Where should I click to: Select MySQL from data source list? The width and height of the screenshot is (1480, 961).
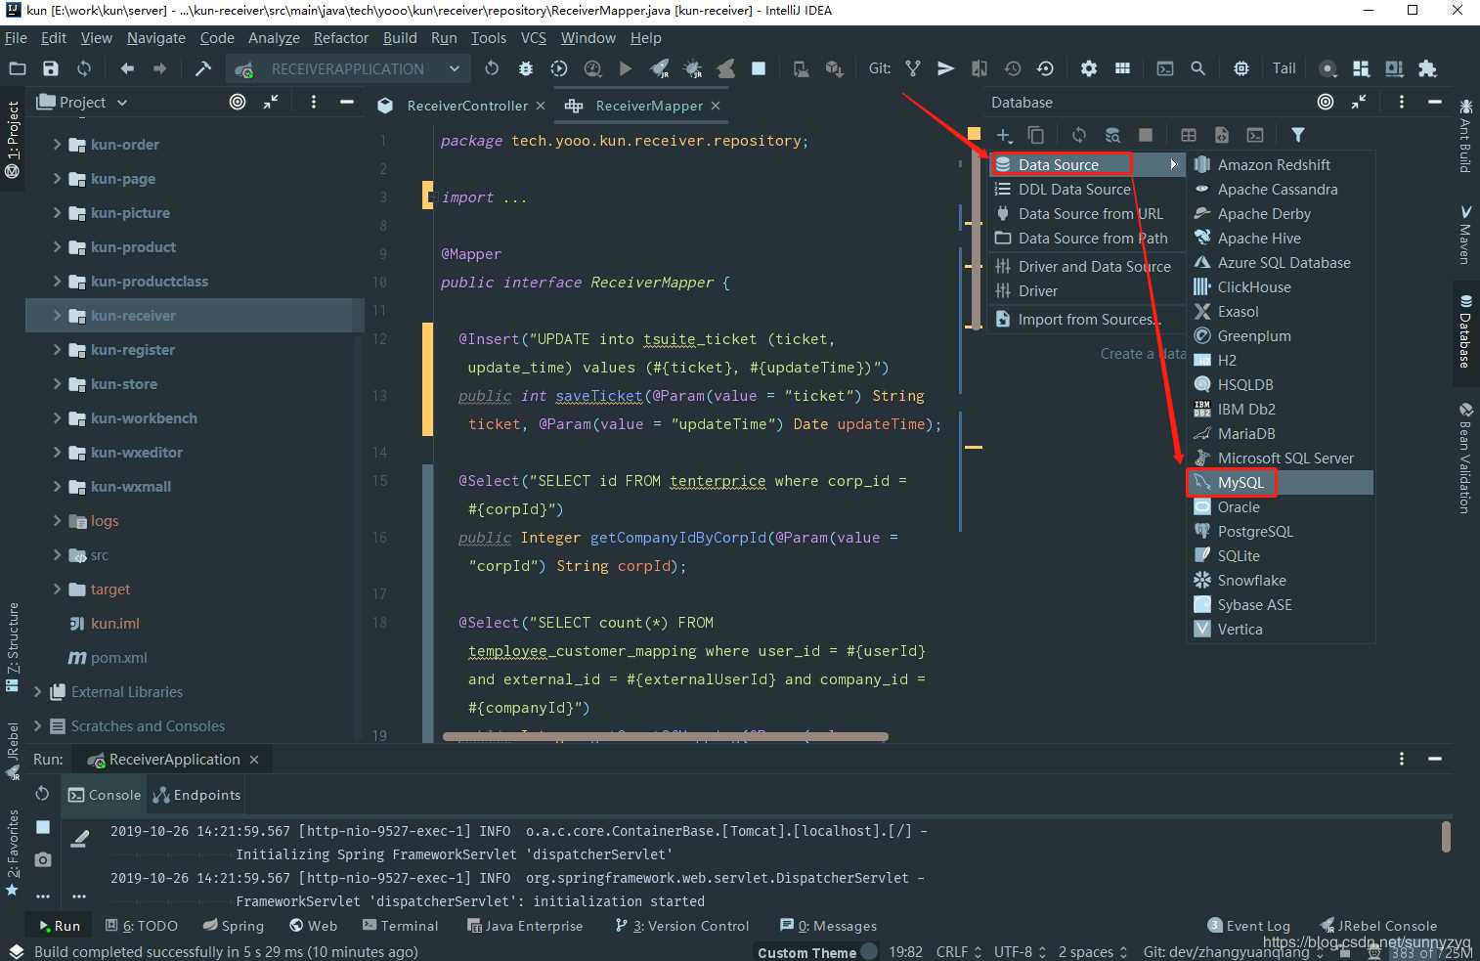click(1281, 482)
